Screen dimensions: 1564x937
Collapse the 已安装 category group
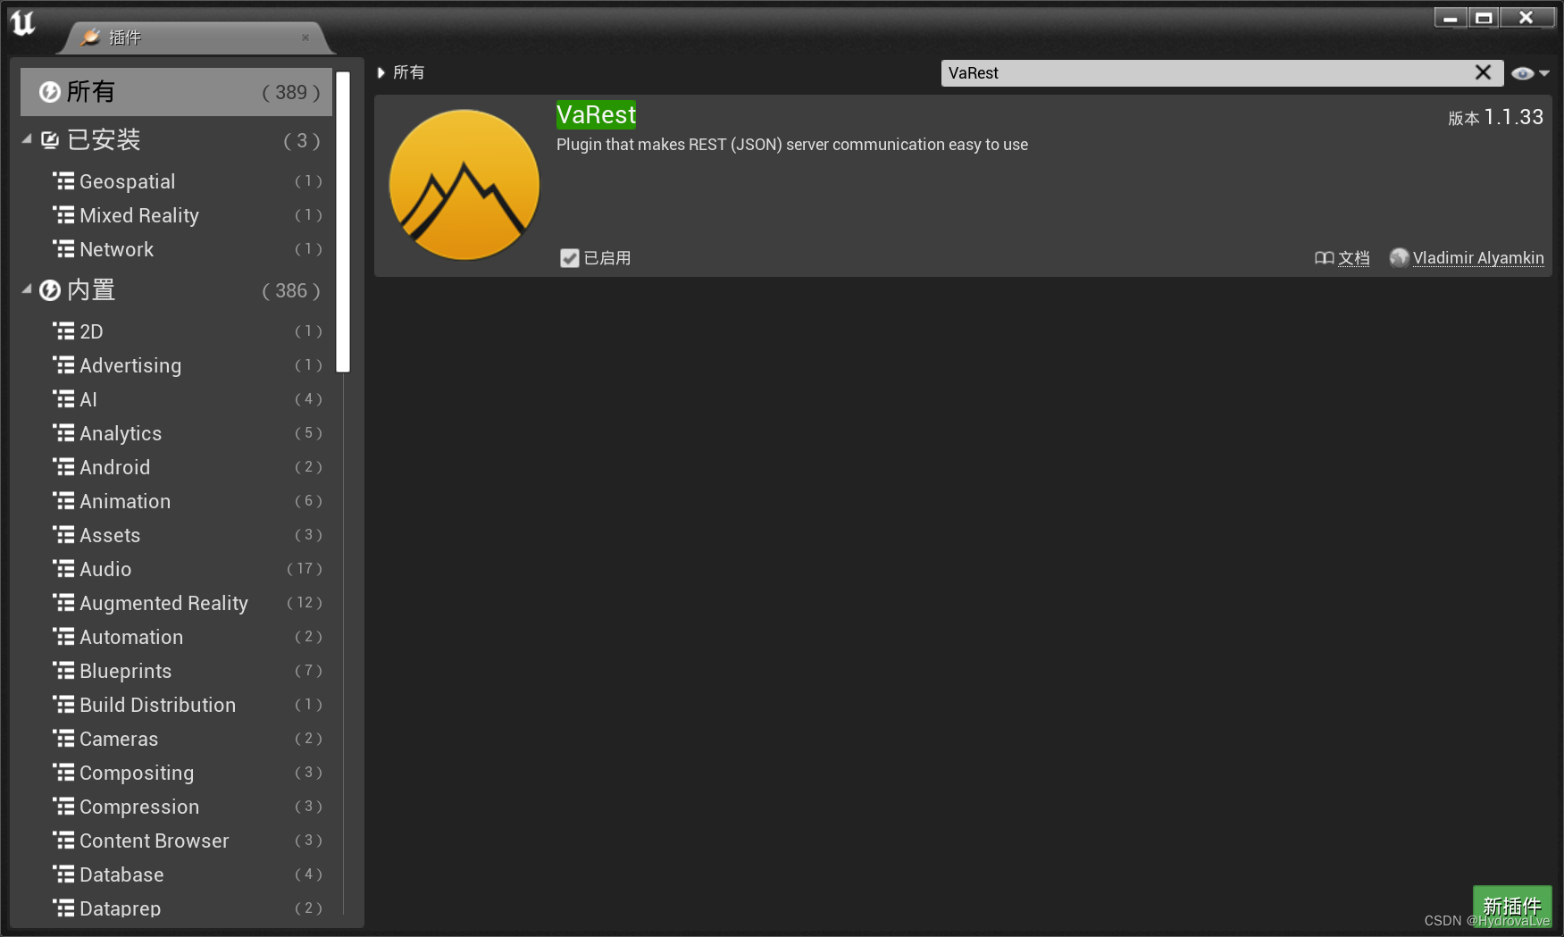[27, 139]
